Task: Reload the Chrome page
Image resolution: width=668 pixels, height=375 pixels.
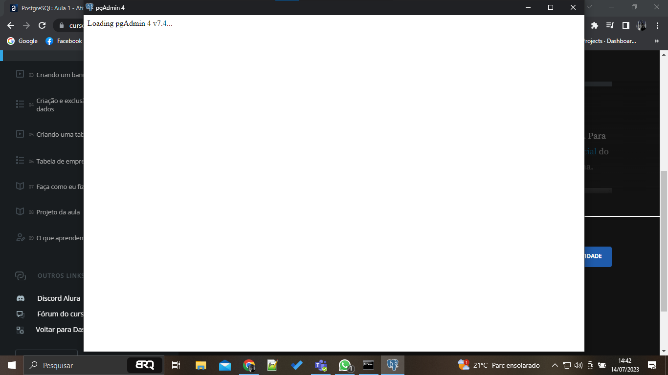Action: point(42,25)
